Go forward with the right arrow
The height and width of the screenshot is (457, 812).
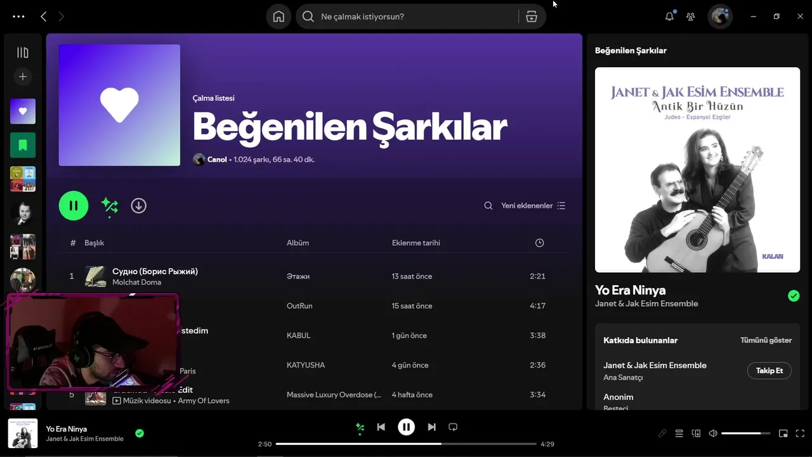point(61,17)
